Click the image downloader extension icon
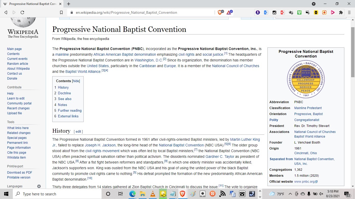Image resolution: width=355 pixels, height=199 pixels. 308,12
